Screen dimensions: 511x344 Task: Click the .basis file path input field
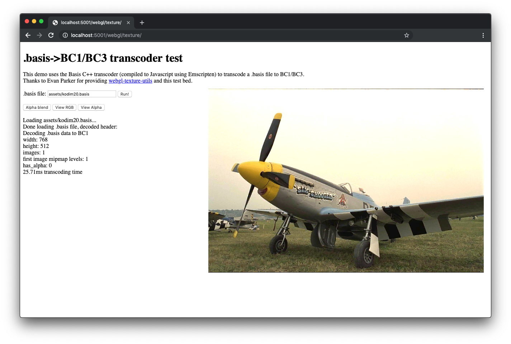tap(81, 94)
